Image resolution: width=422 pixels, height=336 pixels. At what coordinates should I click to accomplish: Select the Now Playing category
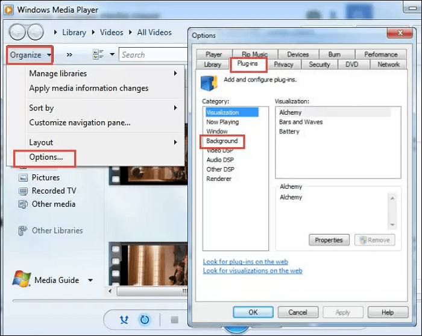tap(222, 122)
